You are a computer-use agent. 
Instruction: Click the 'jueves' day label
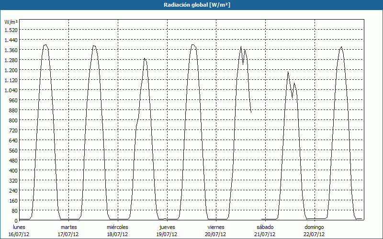click(x=167, y=227)
